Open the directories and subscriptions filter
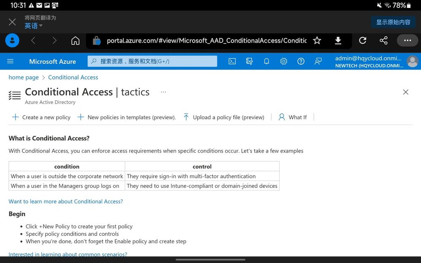The image size is (421, 263). [x=249, y=61]
